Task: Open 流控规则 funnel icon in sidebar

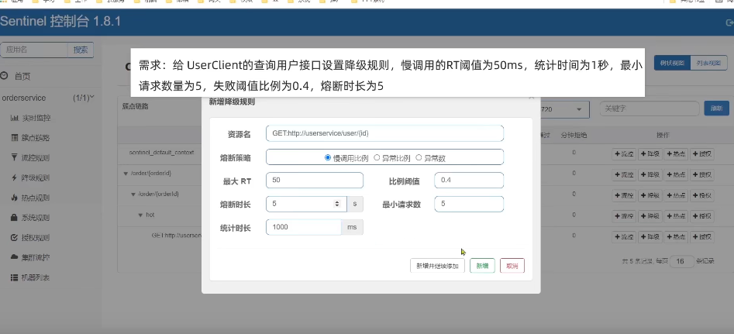Action: [x=14, y=157]
